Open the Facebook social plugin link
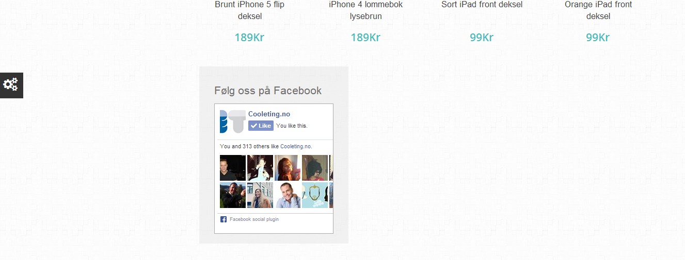 254,219
